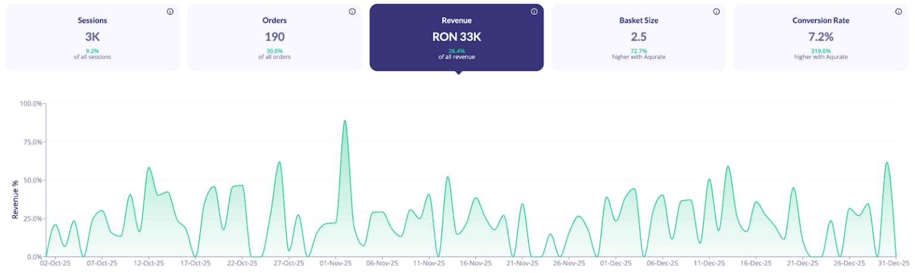Image resolution: width=915 pixels, height=273 pixels.
Task: Open the Conversion Rate info icon
Action: [x=898, y=11]
